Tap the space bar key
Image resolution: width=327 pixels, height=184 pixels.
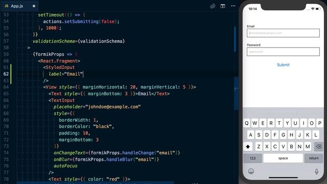tap(283, 158)
